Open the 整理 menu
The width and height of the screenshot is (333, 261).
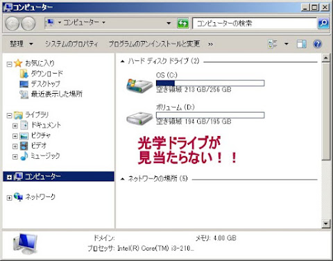pyautogui.click(x=22, y=44)
